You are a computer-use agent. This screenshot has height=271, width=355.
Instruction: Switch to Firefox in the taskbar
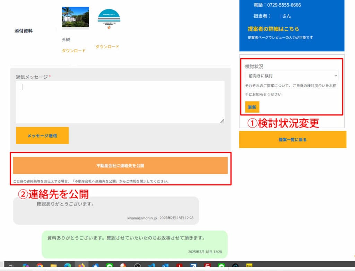pos(81,266)
